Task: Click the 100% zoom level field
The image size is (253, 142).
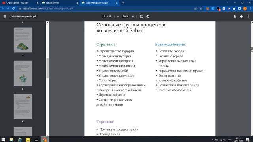Action: [x=126, y=17]
